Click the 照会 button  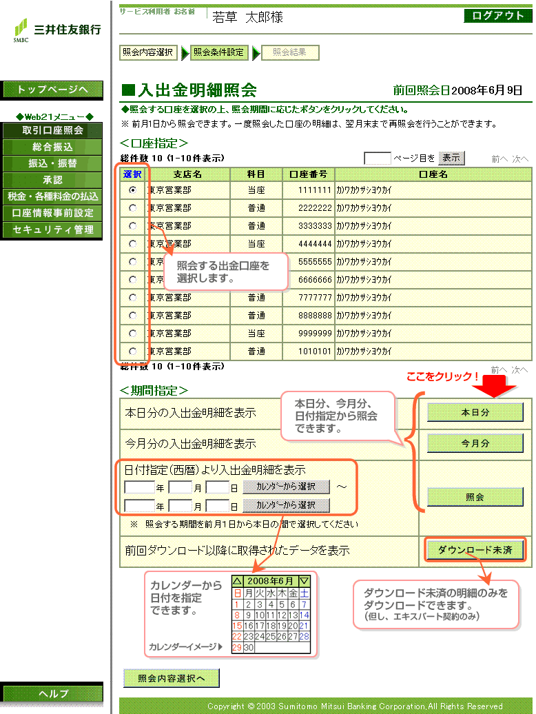[x=475, y=498]
